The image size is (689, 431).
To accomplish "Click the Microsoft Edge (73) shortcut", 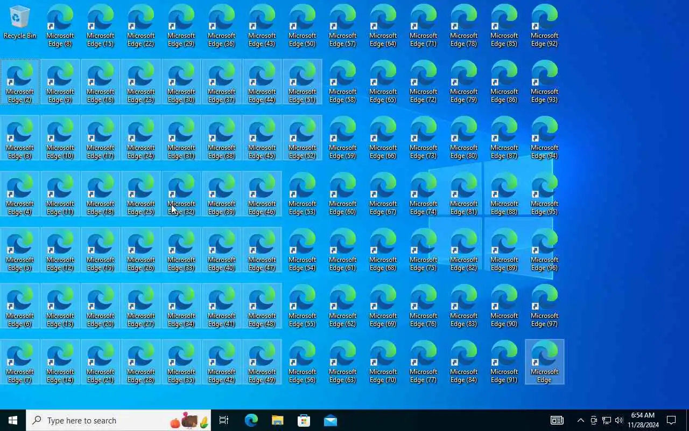I will point(424,138).
